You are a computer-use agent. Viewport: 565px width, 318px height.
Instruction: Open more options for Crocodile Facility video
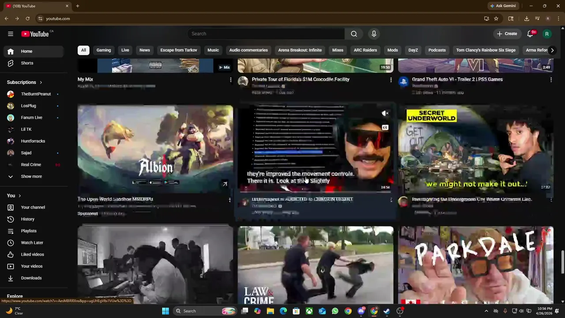(x=391, y=80)
